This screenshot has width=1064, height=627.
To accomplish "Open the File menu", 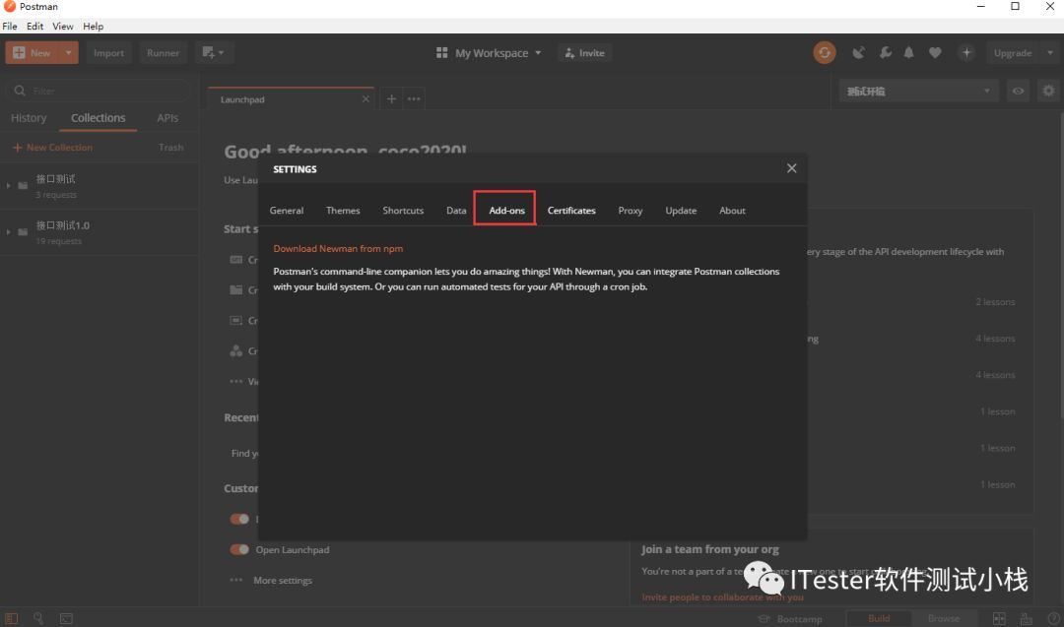I will point(10,27).
